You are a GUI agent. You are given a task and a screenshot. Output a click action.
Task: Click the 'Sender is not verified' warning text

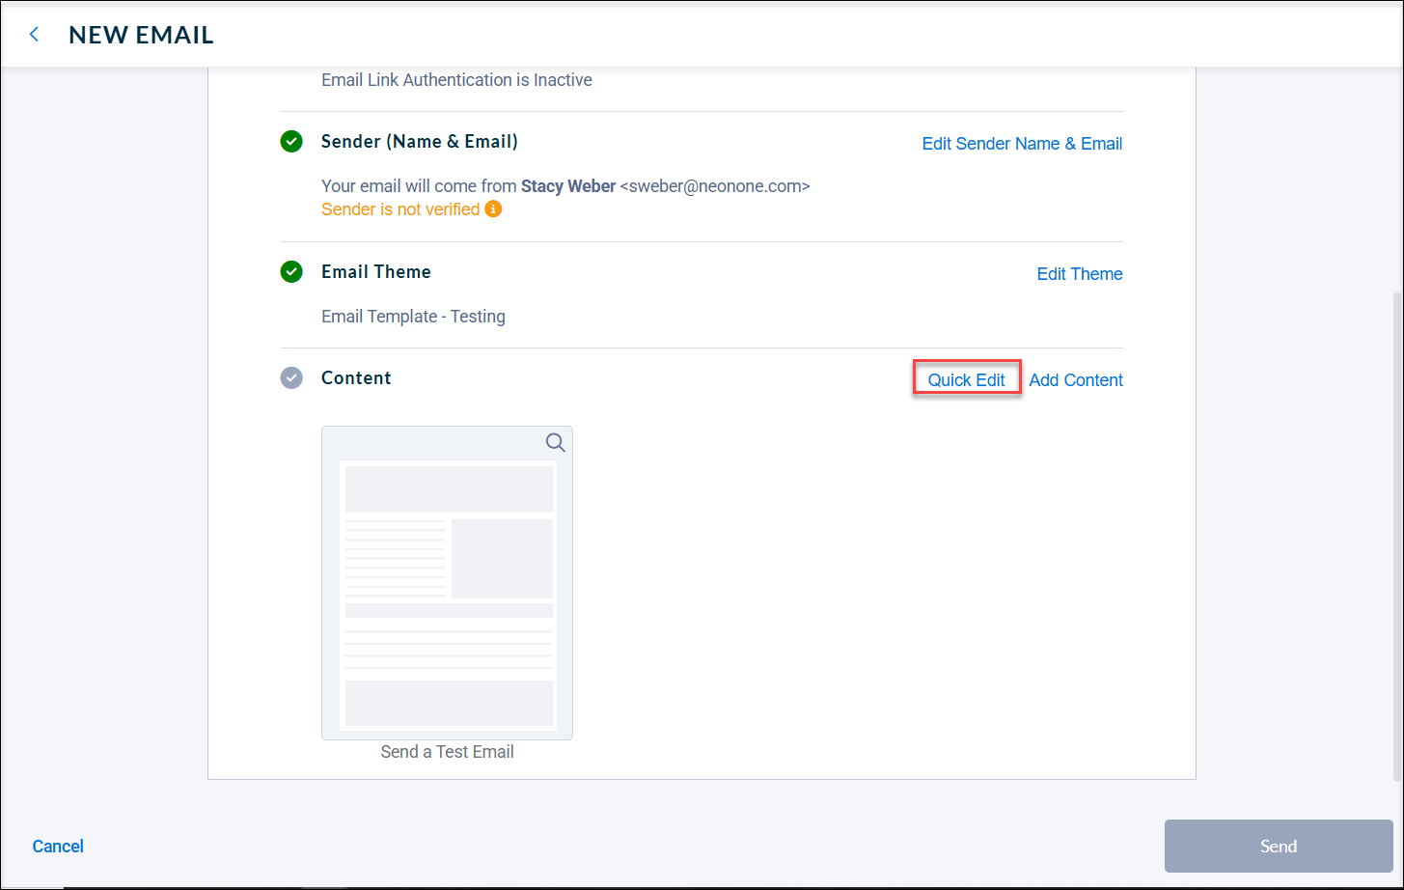400,209
